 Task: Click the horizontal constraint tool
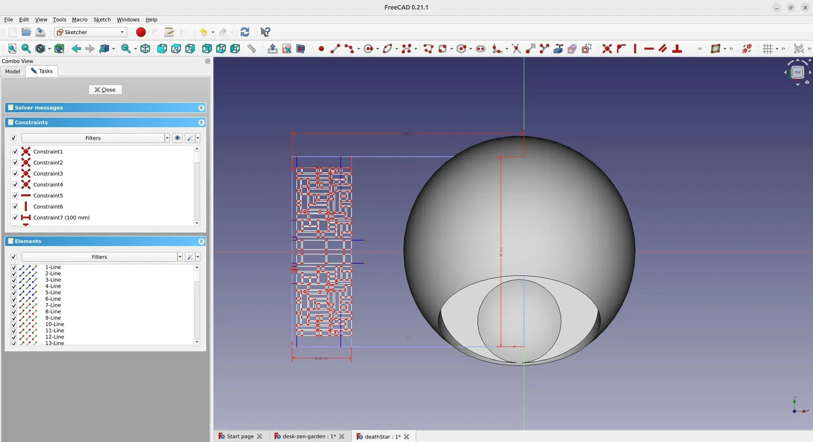pos(649,49)
